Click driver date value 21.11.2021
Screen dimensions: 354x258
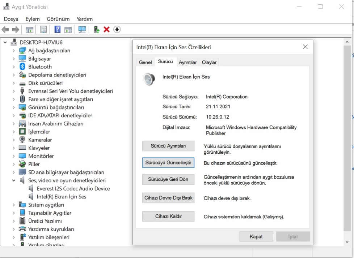pyautogui.click(x=218, y=107)
